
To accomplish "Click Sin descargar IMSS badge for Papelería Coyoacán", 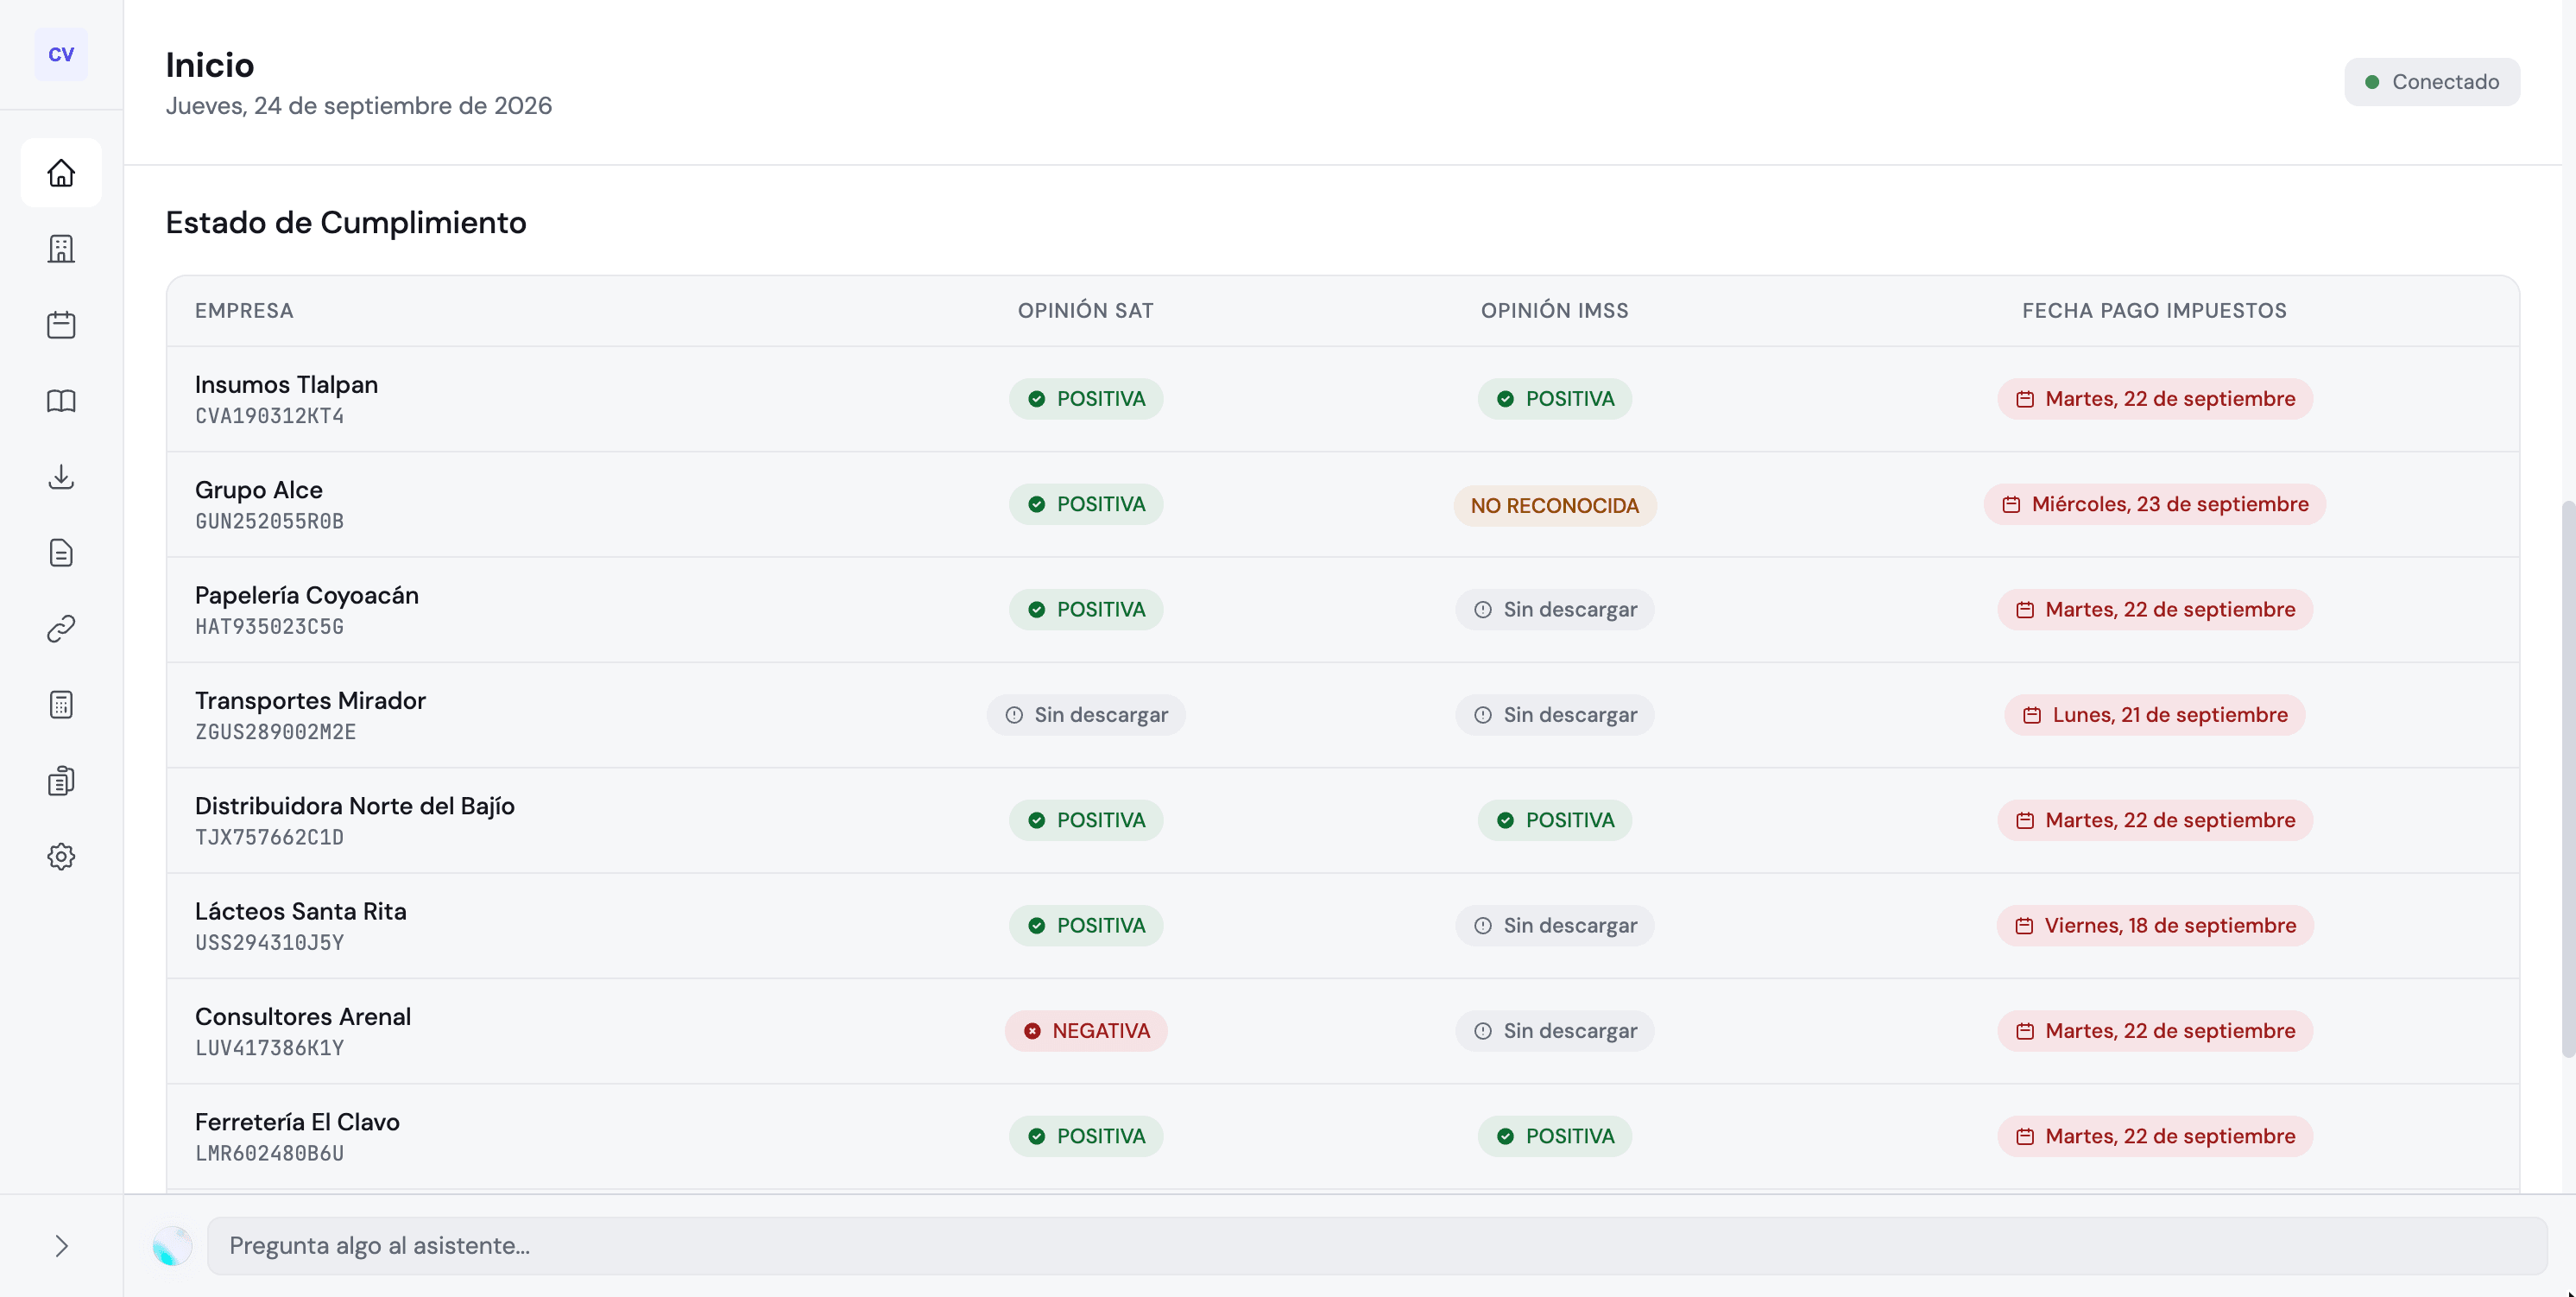I will 1555,610.
